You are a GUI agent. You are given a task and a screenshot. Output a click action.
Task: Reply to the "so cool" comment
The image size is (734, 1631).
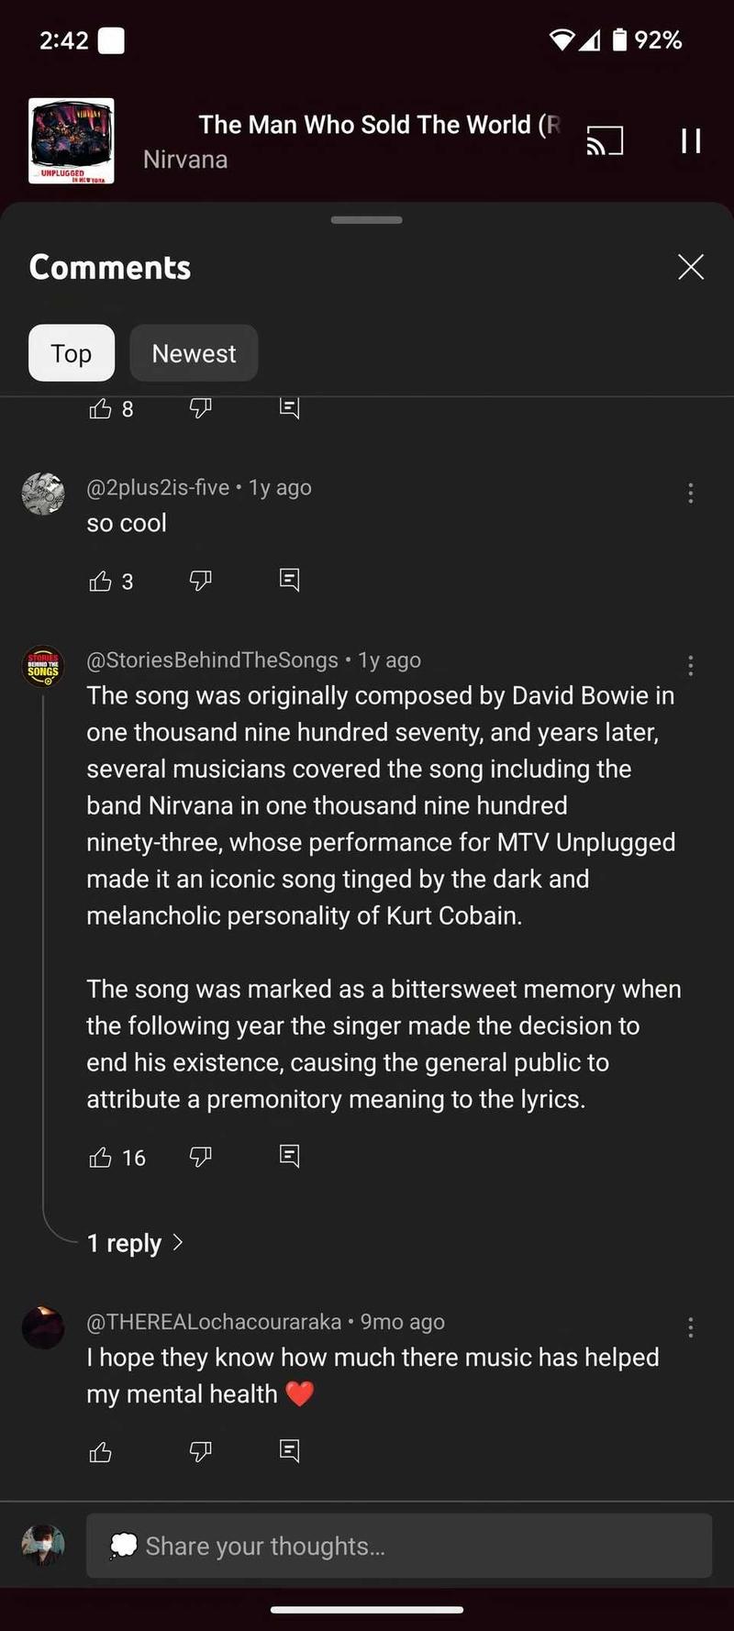[x=289, y=580]
